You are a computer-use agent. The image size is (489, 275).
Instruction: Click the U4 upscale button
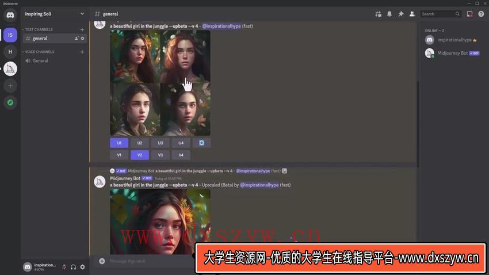point(181,143)
